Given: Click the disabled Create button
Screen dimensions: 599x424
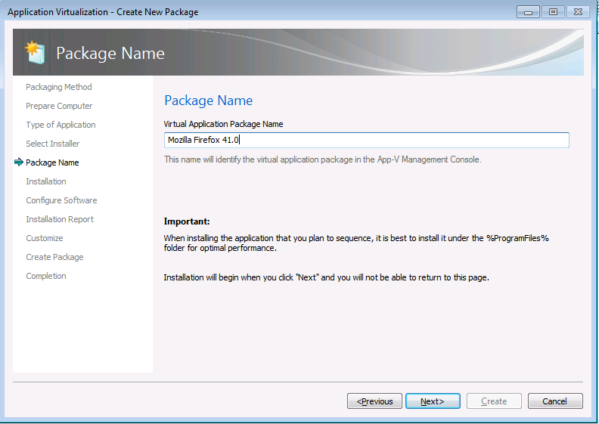Looking at the screenshot, I should click(x=494, y=401).
